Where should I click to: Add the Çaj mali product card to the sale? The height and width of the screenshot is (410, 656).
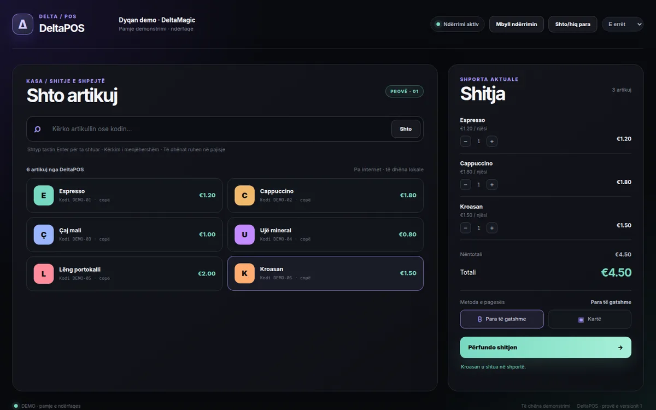tap(125, 235)
